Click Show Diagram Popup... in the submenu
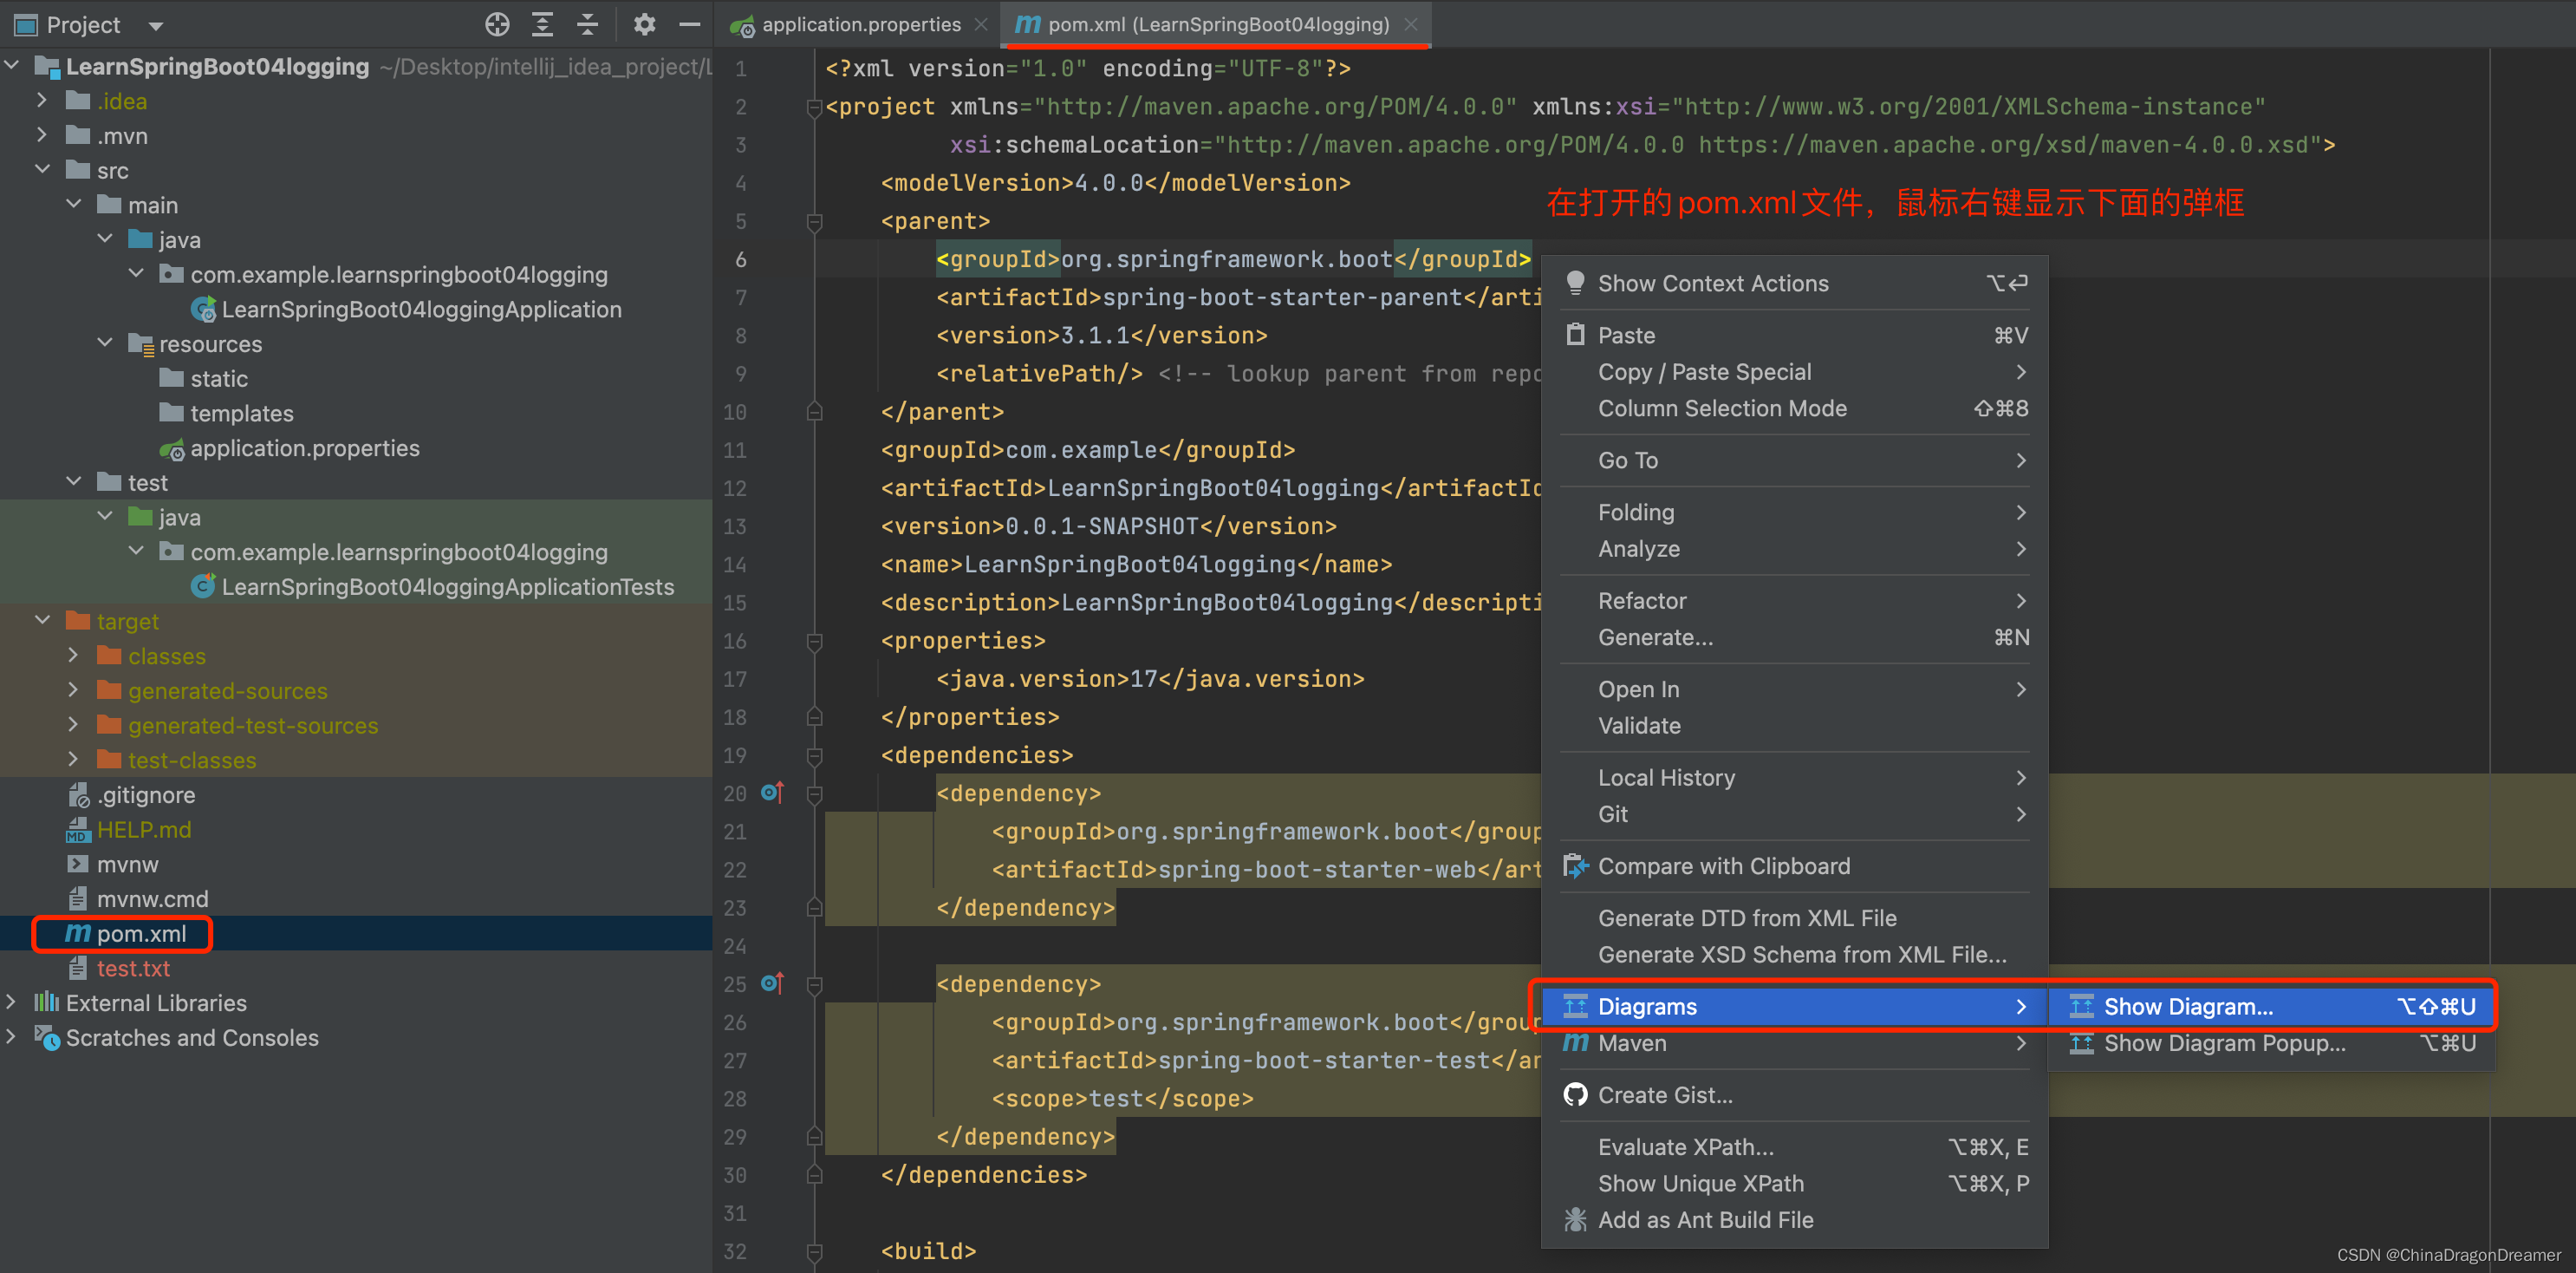Screen dimensions: 2576x1273 [2271, 1043]
